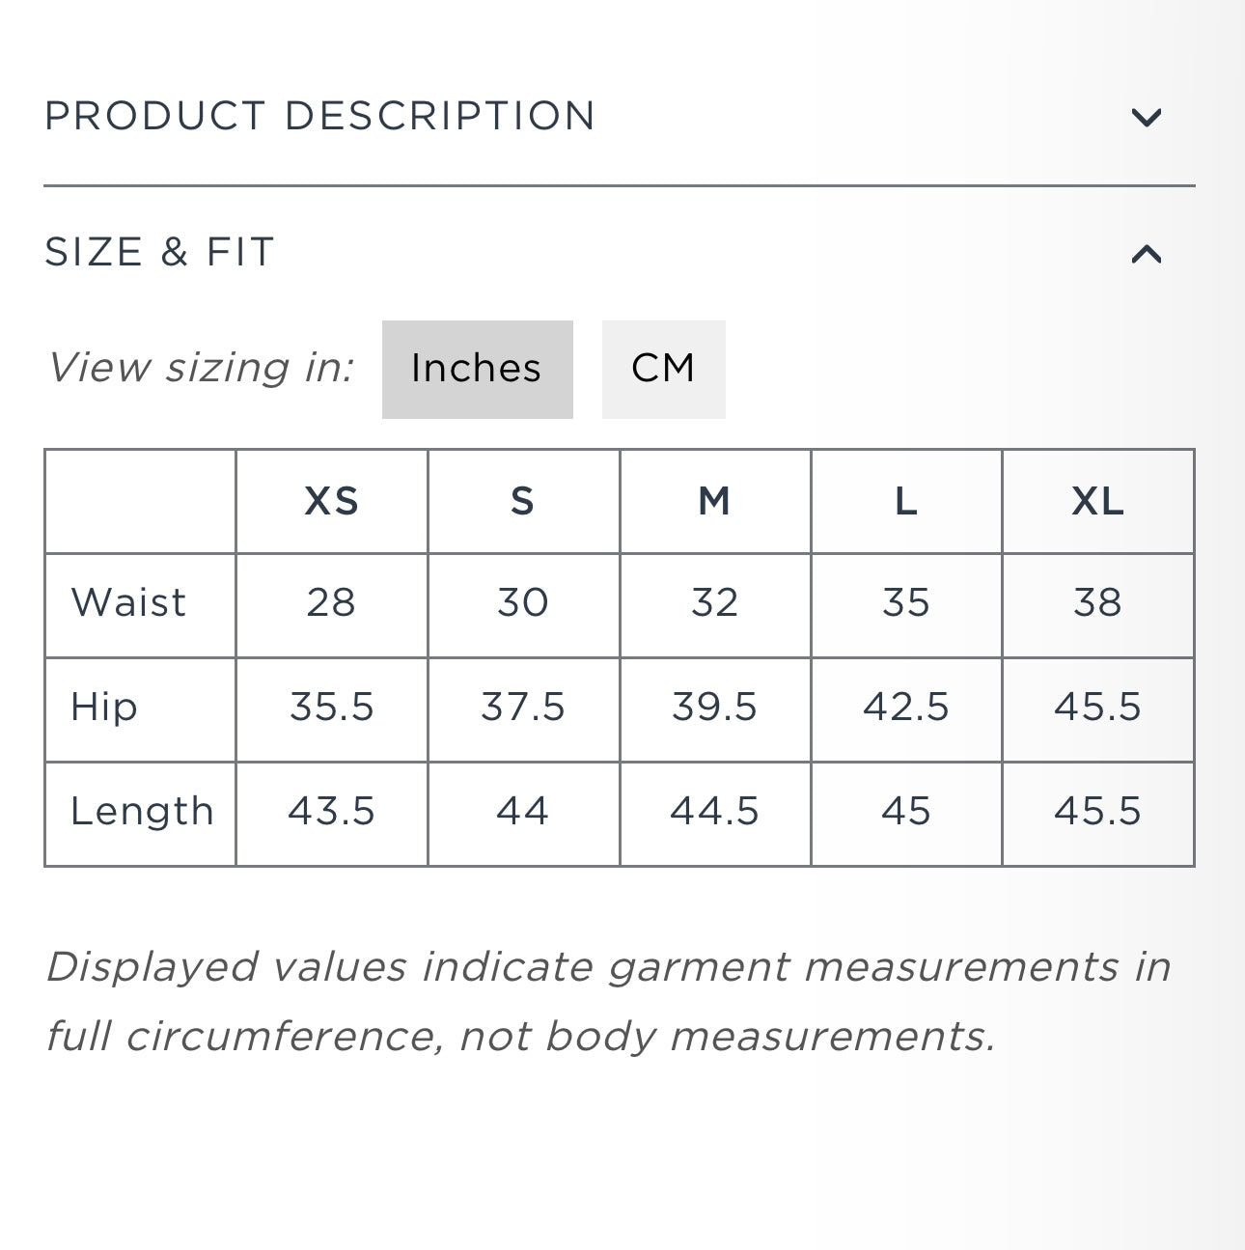This screenshot has height=1250, width=1245.
Task: Click the "View sizing in:" label
Action: tap(202, 369)
